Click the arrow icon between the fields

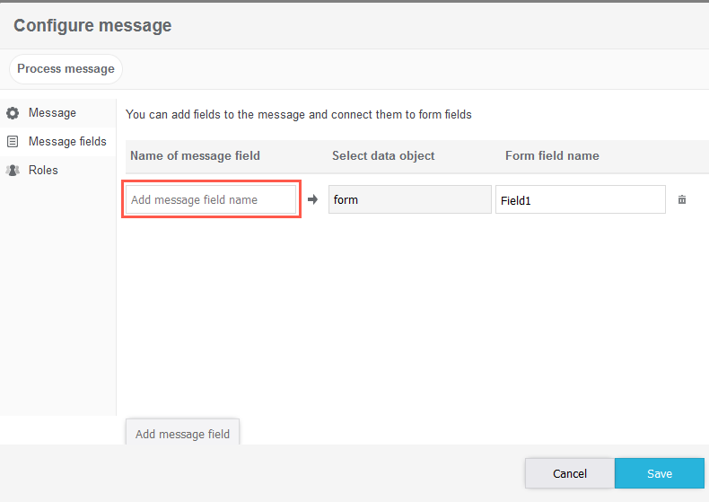click(312, 199)
